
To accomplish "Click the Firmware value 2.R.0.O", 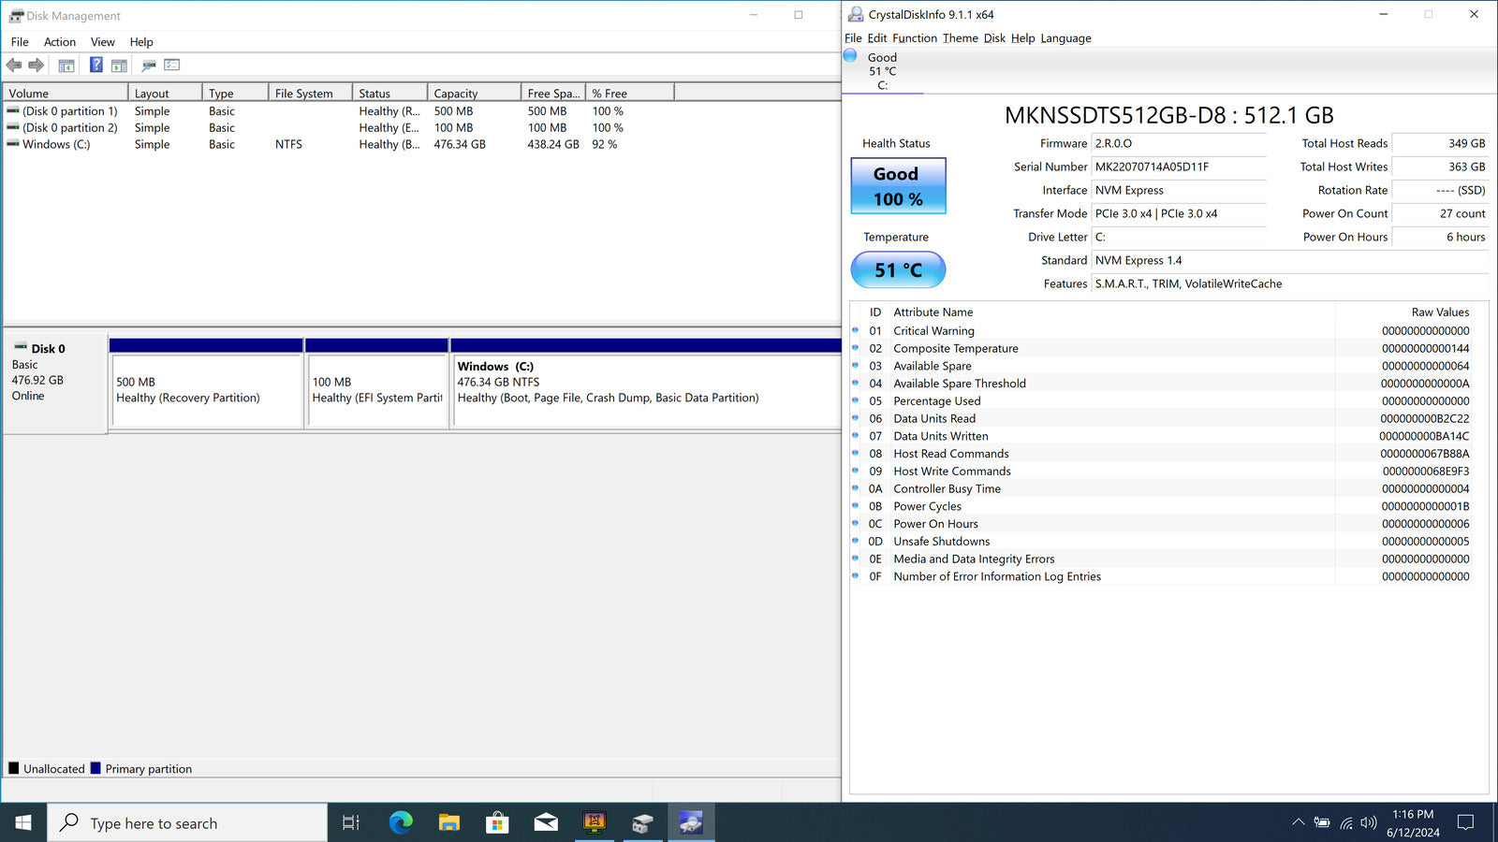I will [x=1113, y=143].
